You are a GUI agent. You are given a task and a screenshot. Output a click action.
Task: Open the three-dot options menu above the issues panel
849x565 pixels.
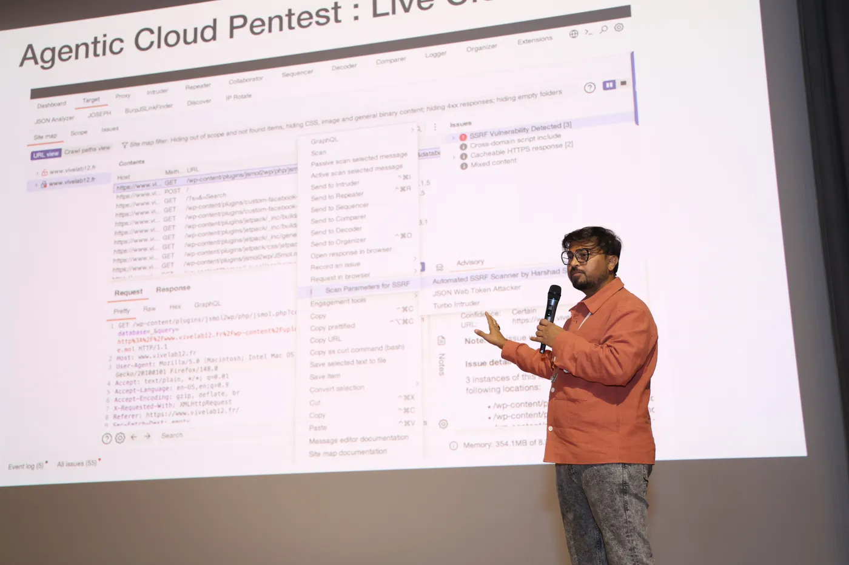[x=435, y=127]
